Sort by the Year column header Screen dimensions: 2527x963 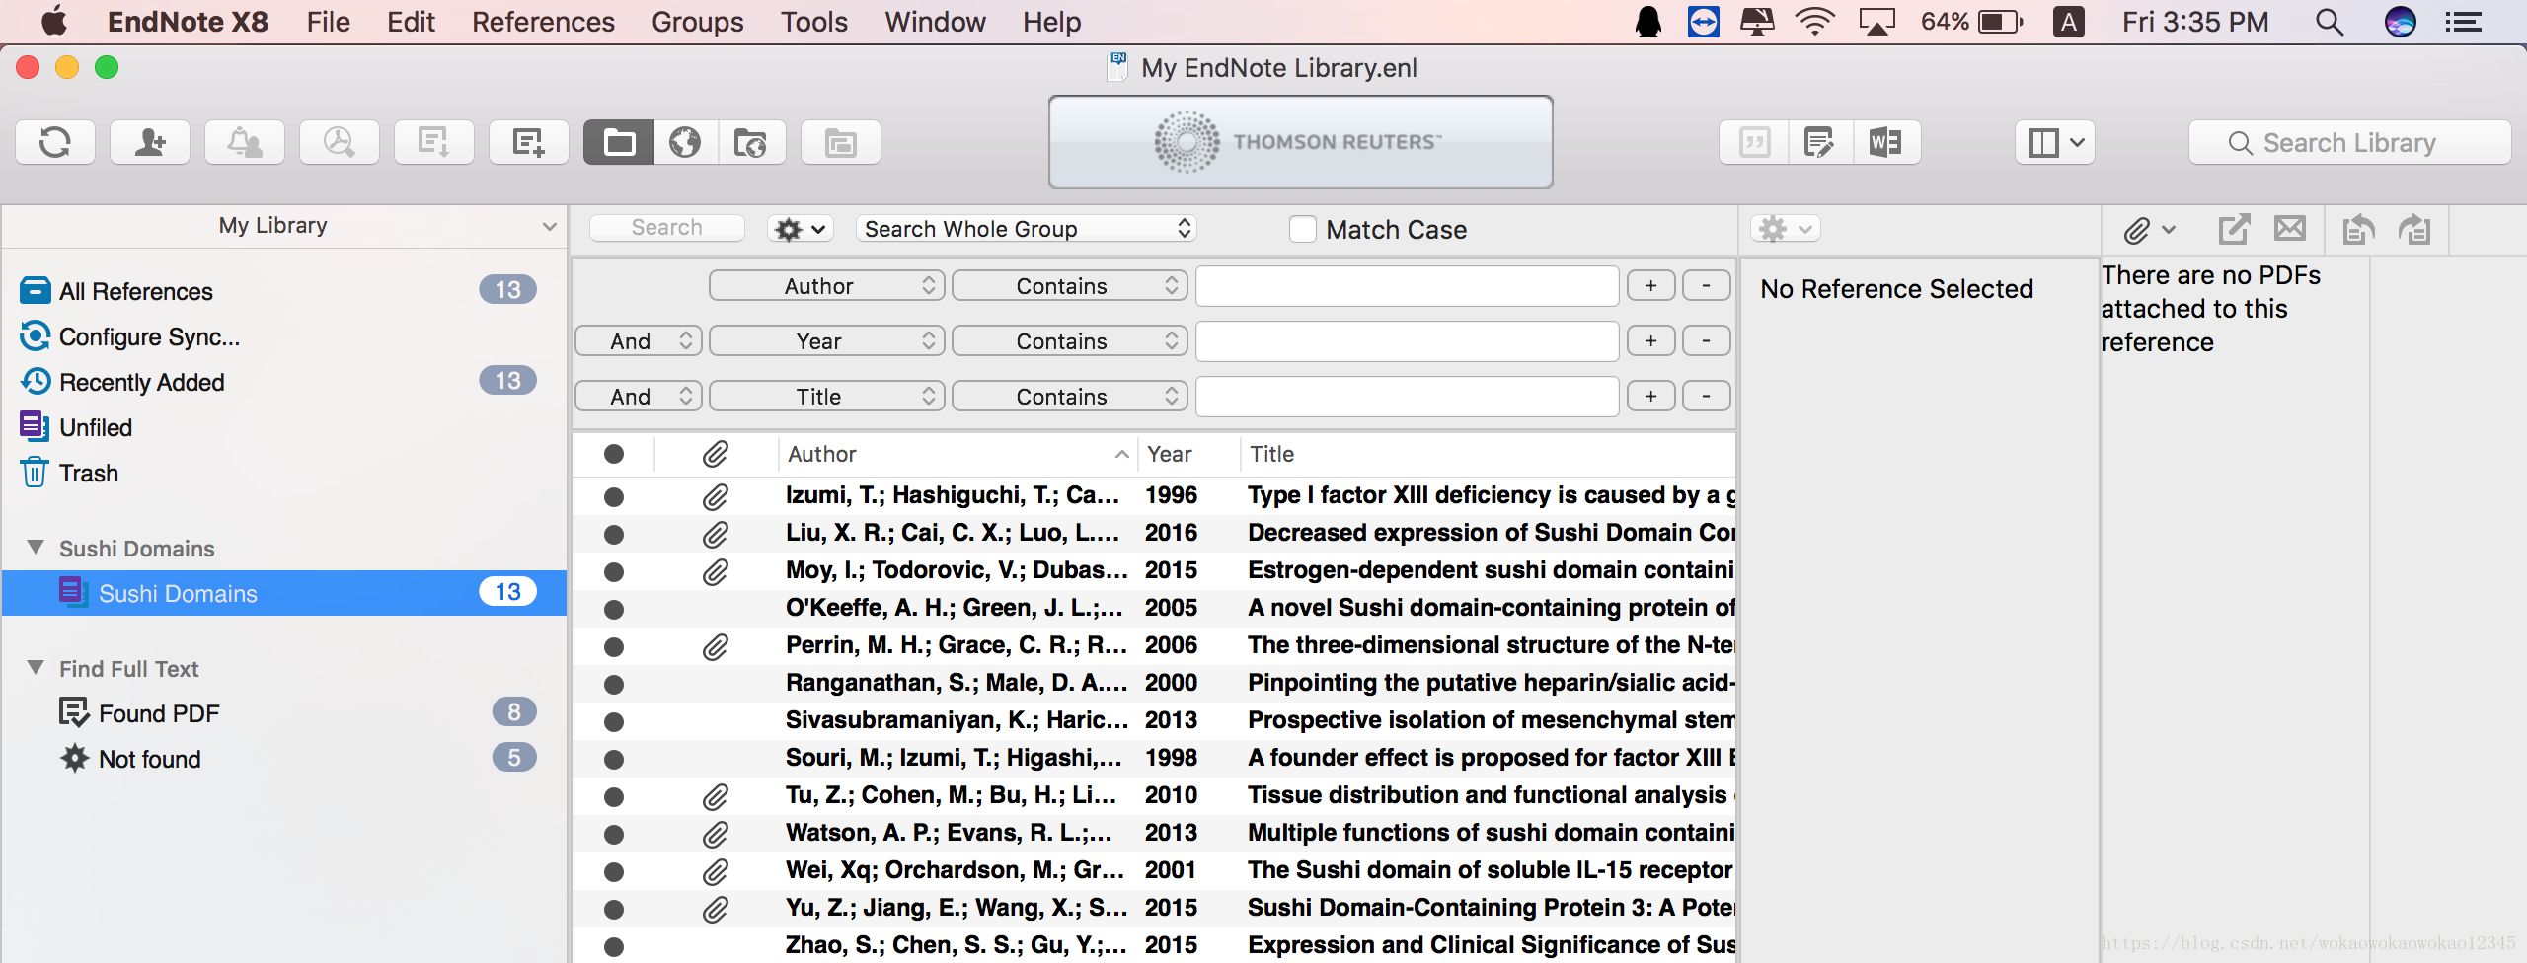point(1188,454)
